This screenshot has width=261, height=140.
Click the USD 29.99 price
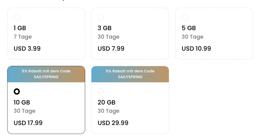113,123
